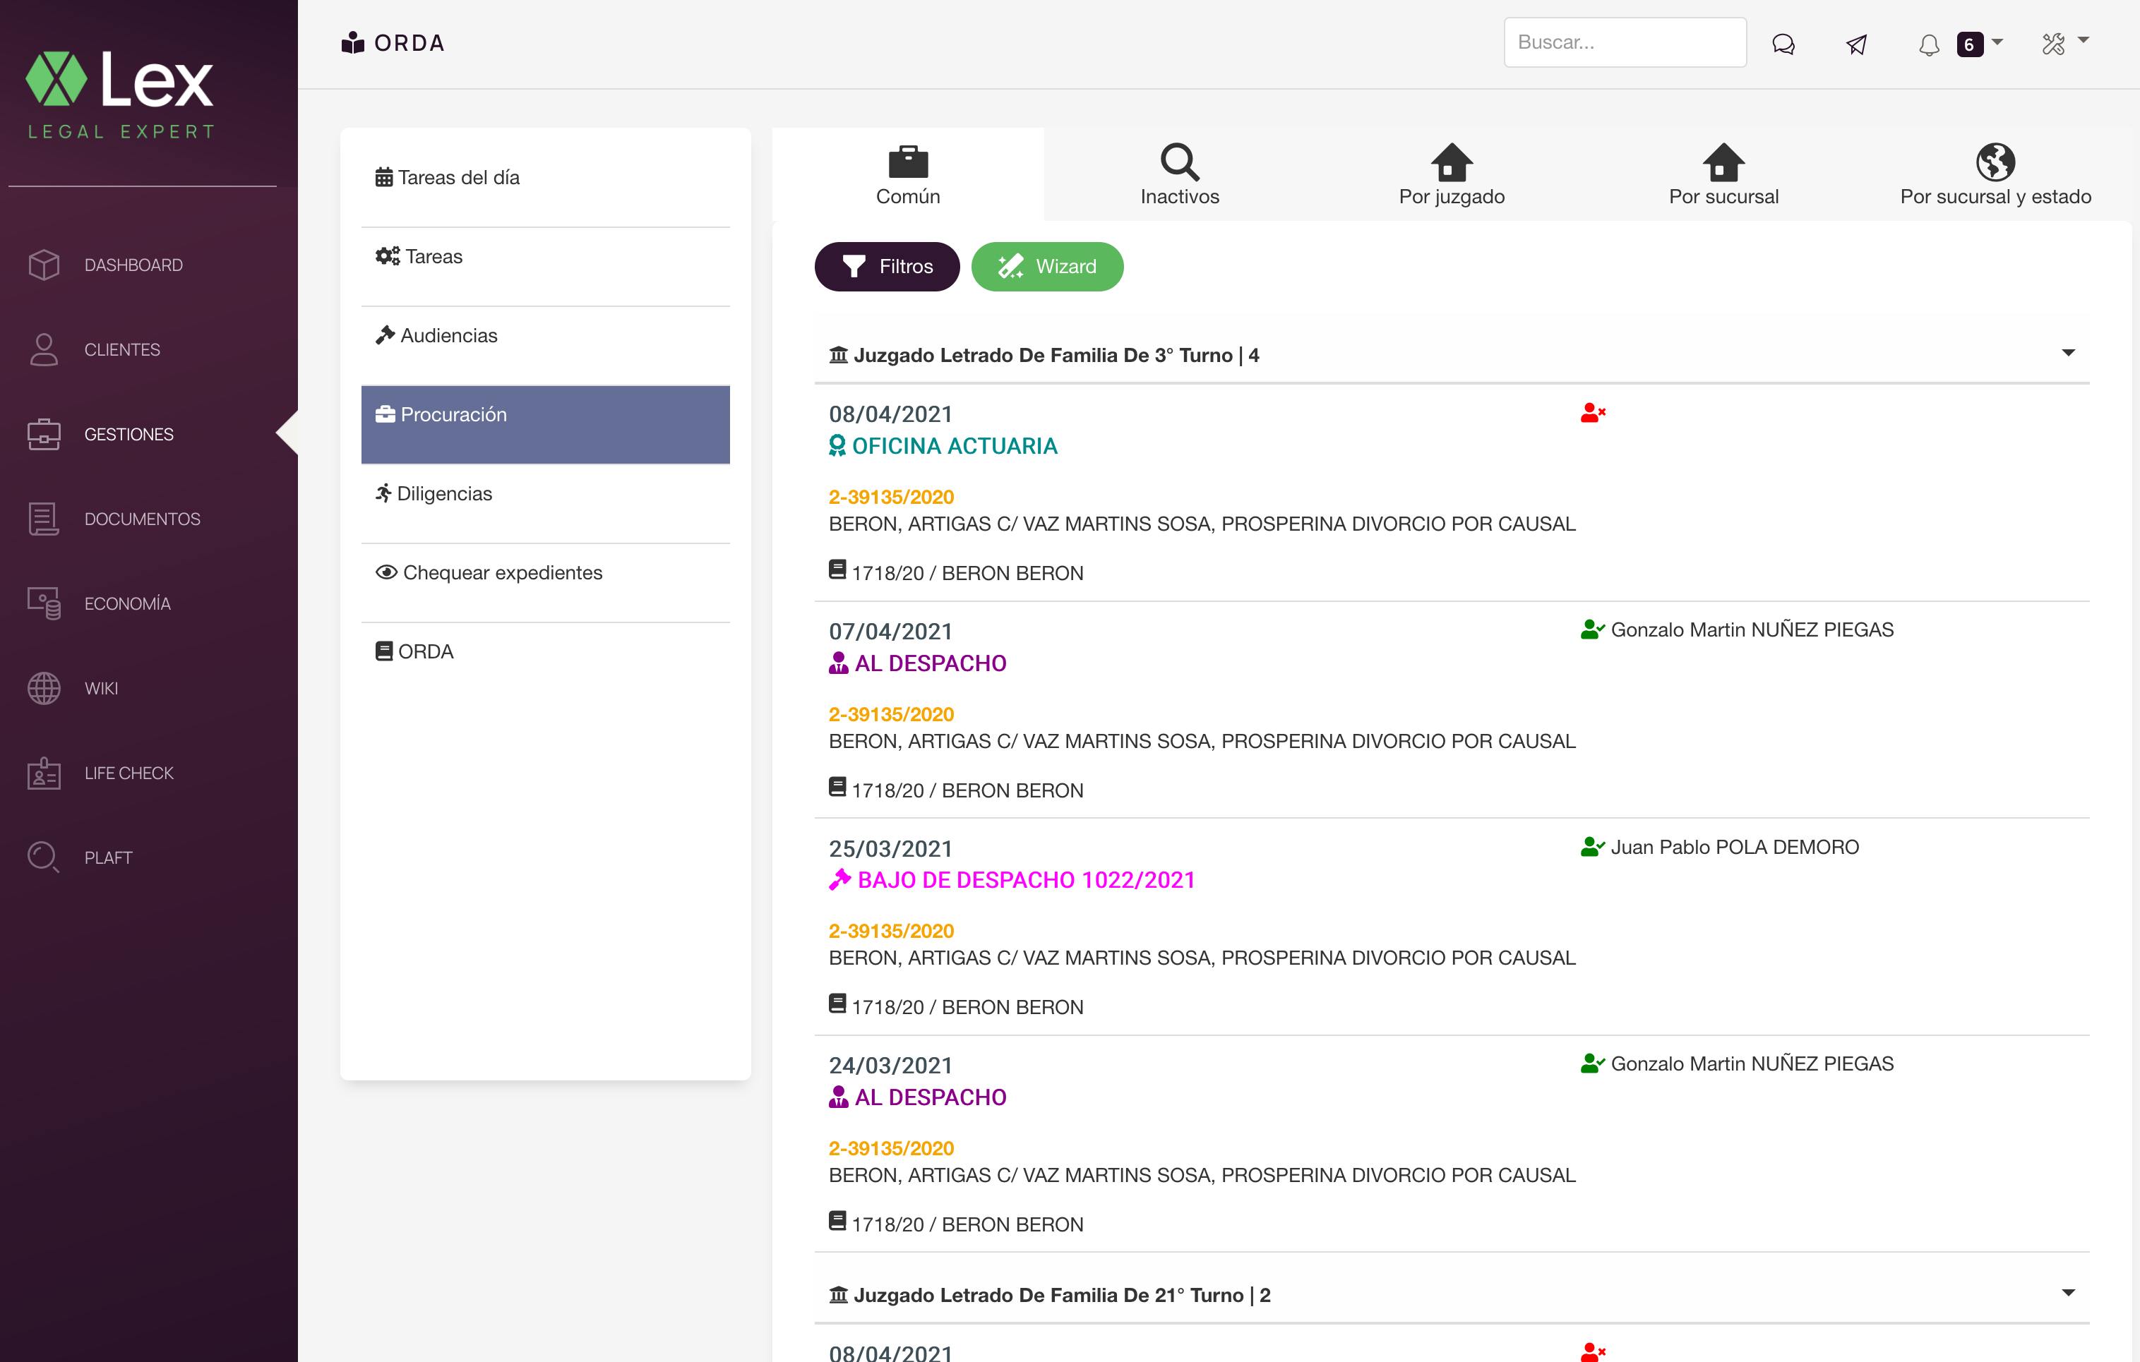Switch to the Común tab
This screenshot has width=2140, height=1362.
pos(907,175)
